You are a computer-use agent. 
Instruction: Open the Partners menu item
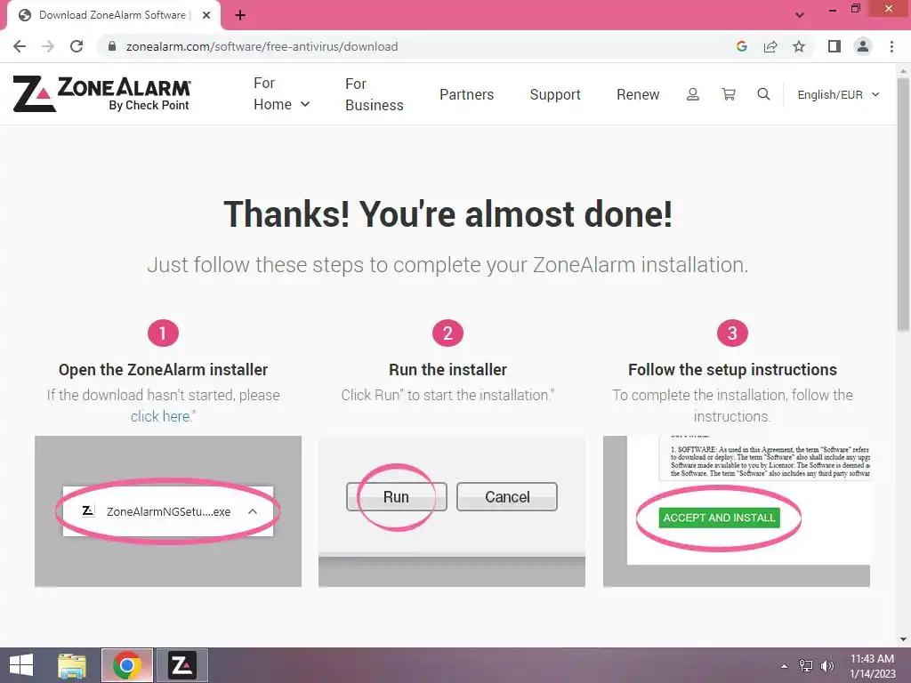(x=466, y=94)
